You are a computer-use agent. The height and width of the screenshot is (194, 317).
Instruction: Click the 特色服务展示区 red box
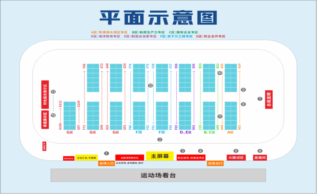(45, 94)
